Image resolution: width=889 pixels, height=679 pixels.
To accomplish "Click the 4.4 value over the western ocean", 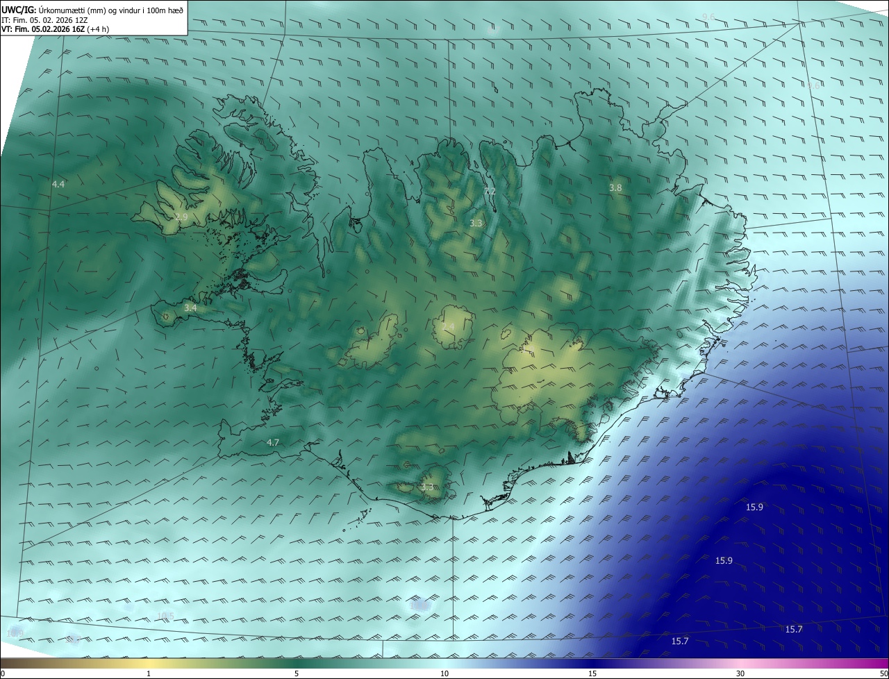I will [x=58, y=184].
